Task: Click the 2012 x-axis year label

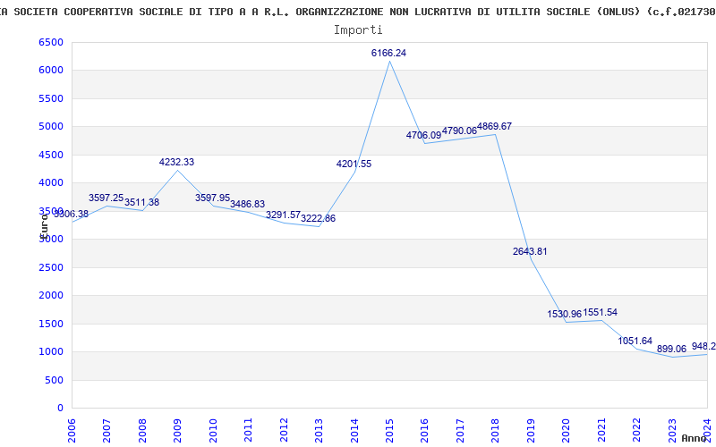Action: [x=284, y=430]
